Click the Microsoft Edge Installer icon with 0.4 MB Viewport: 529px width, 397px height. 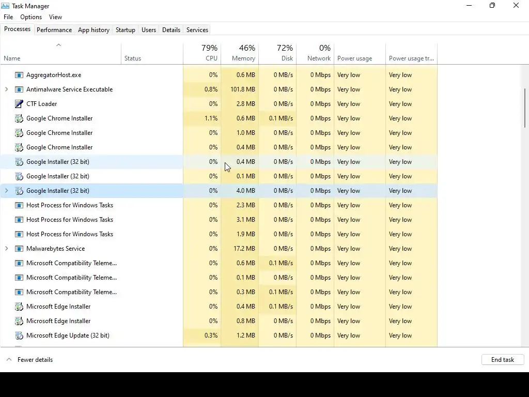tap(19, 307)
